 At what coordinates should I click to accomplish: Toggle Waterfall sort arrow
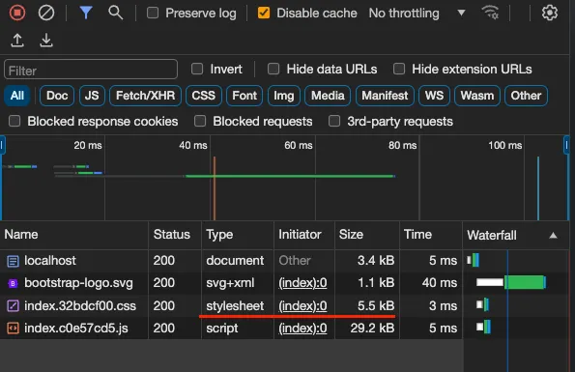point(553,236)
